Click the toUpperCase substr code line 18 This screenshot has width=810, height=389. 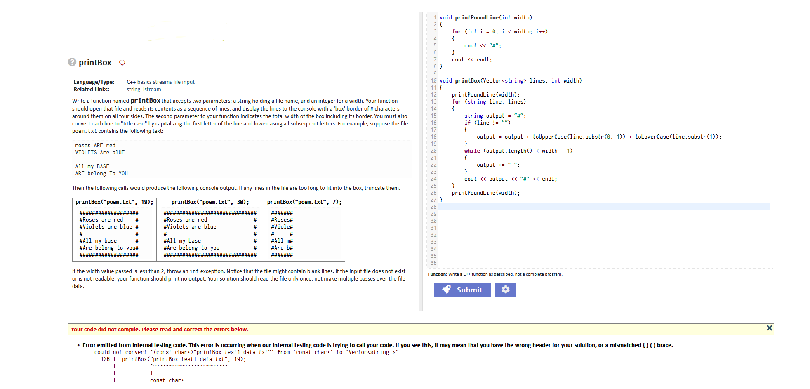coord(599,137)
